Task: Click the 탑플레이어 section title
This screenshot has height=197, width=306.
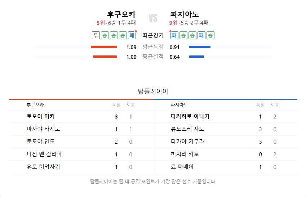Action: click(x=153, y=91)
